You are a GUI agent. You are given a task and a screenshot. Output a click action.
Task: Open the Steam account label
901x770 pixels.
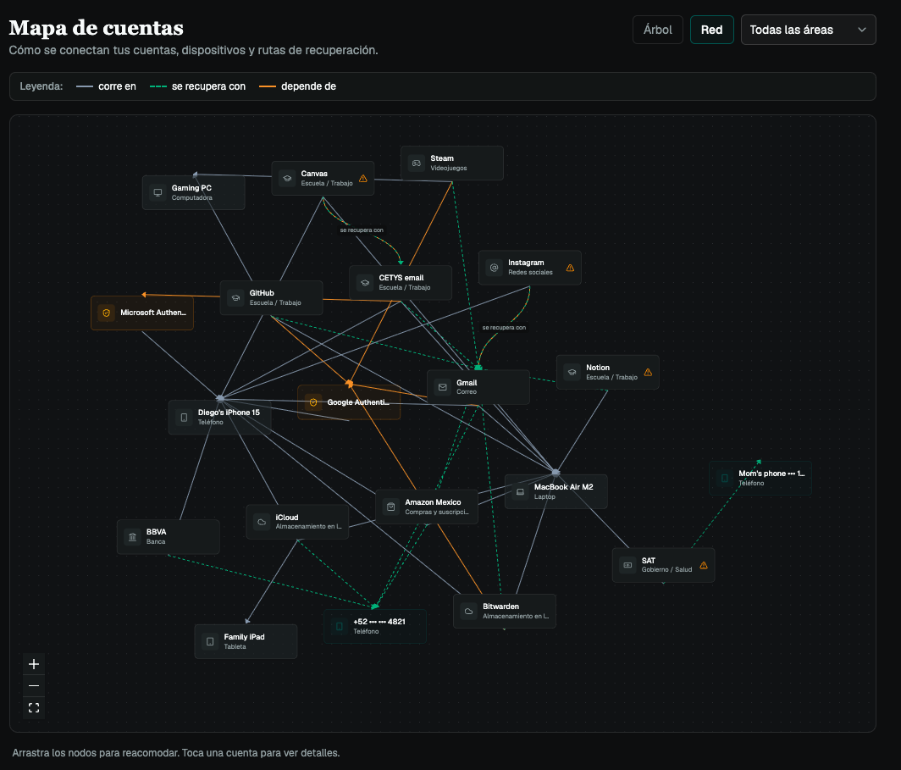pos(442,158)
